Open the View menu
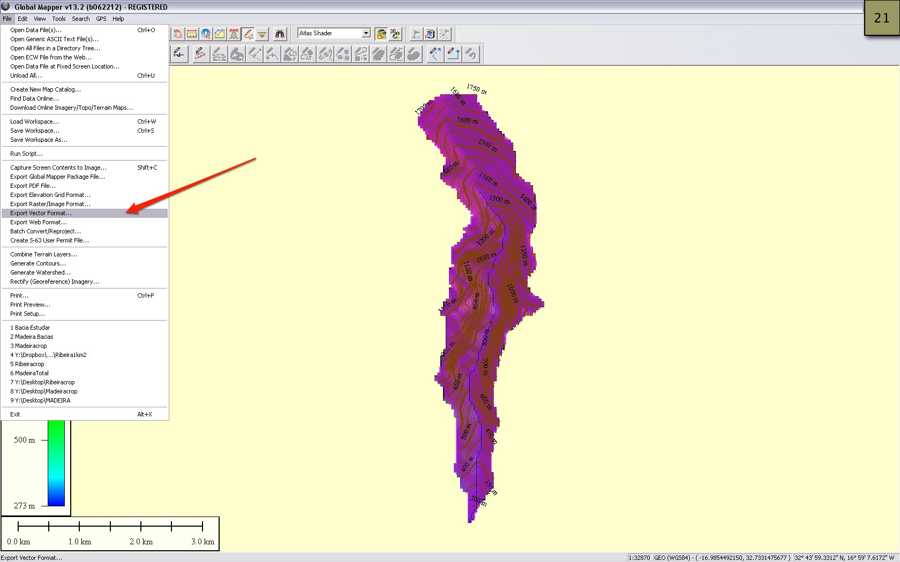The height and width of the screenshot is (562, 900). pos(40,19)
